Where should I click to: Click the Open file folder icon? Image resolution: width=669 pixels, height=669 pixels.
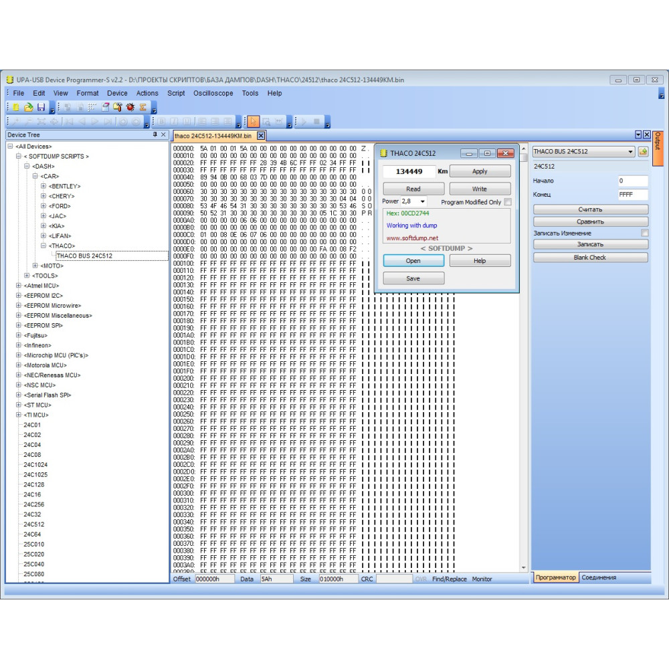click(x=29, y=107)
